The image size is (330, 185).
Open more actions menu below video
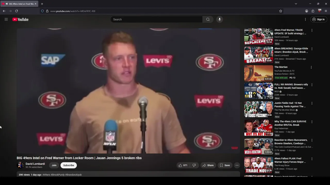coord(237,165)
